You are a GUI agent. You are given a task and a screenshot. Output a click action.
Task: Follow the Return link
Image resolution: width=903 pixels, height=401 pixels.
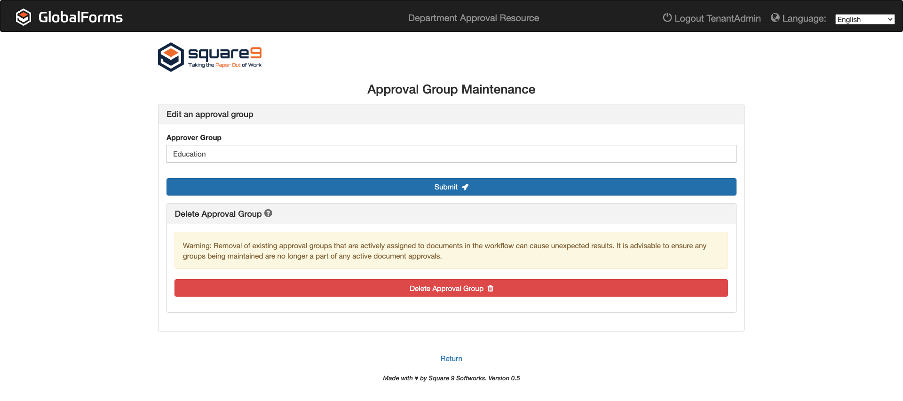pos(451,359)
